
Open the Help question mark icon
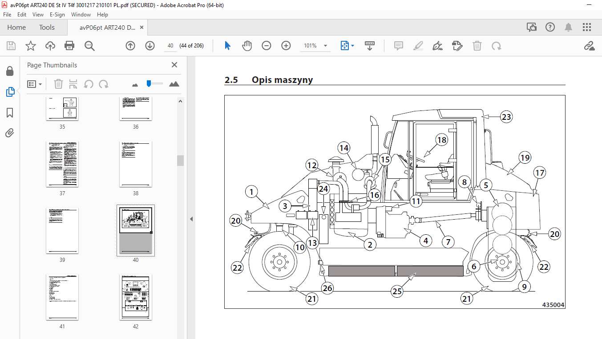click(550, 28)
